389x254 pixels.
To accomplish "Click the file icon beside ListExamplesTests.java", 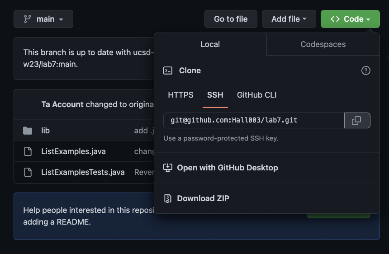I will point(28,172).
